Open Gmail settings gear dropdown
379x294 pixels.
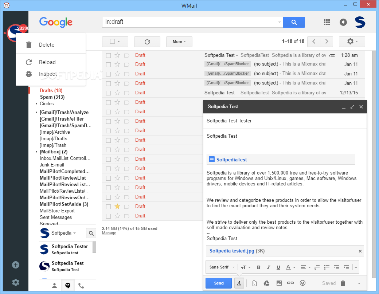pos(352,42)
